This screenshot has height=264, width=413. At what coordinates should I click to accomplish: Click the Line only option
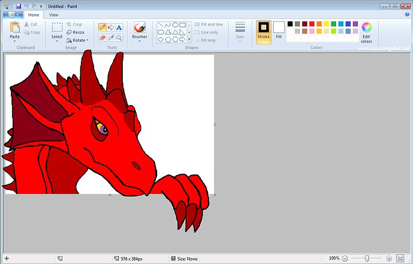click(206, 32)
